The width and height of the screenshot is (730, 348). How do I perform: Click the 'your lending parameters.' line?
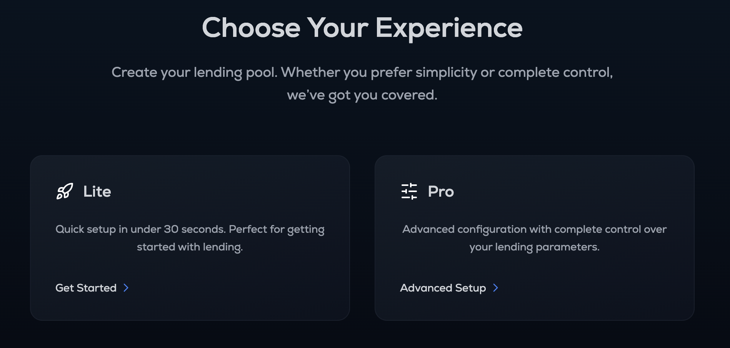point(534,247)
